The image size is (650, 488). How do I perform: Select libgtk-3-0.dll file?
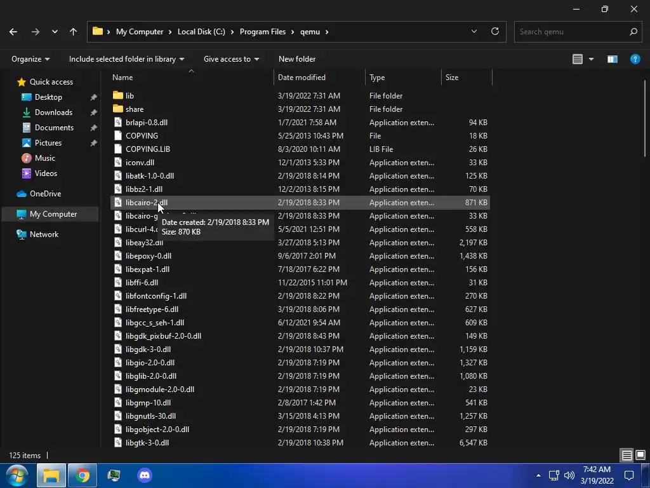pyautogui.click(x=147, y=442)
